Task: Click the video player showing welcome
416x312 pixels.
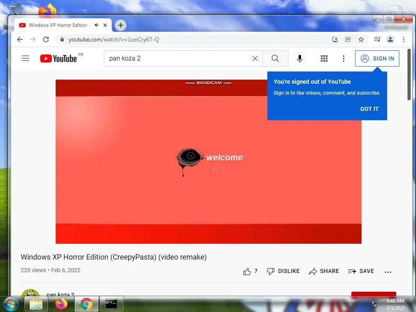Action: pos(208,162)
